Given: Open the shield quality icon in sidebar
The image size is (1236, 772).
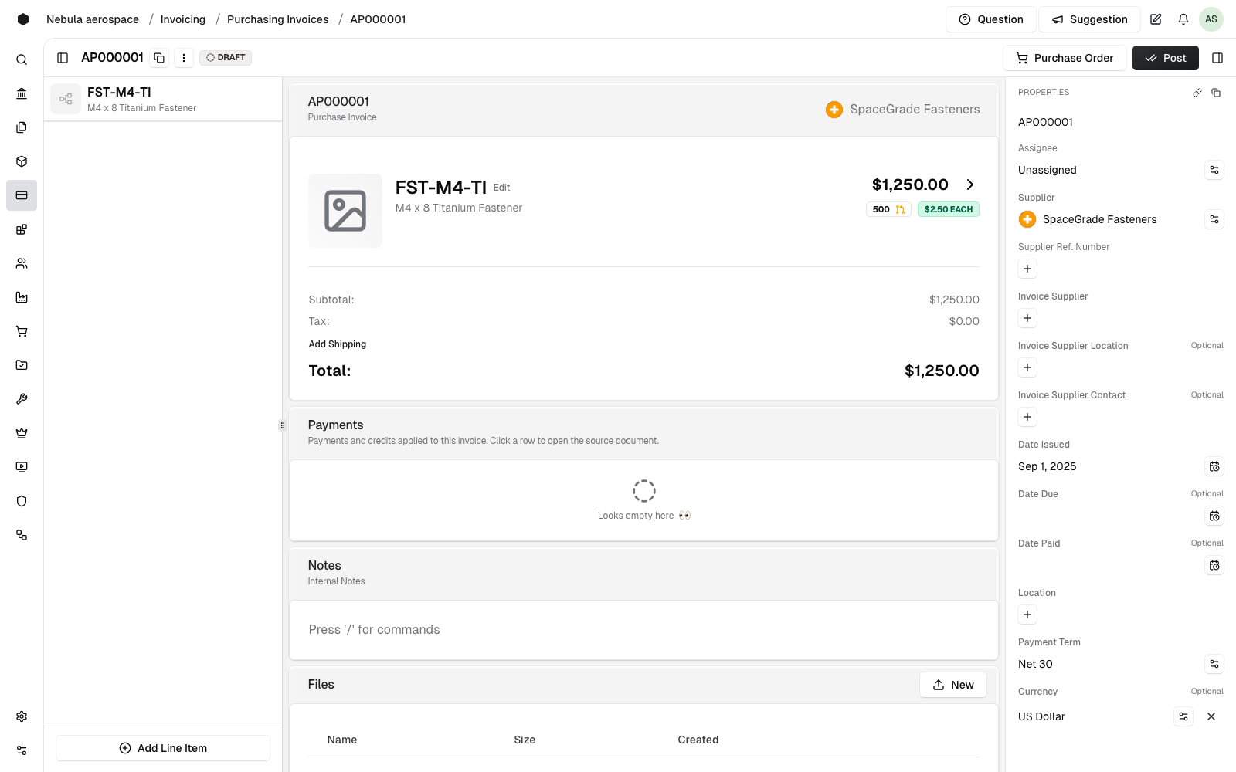Looking at the screenshot, I should coord(22,501).
